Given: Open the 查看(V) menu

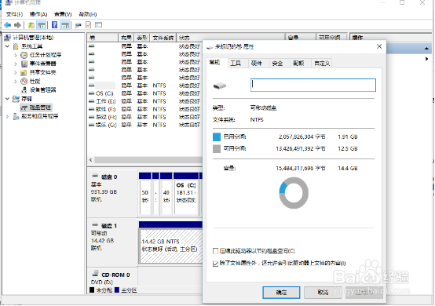Looking at the screenshot, I should 63,14.
